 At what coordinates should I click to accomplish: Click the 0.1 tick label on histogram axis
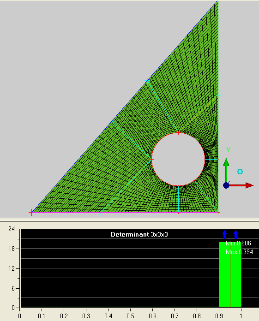coord(42,316)
